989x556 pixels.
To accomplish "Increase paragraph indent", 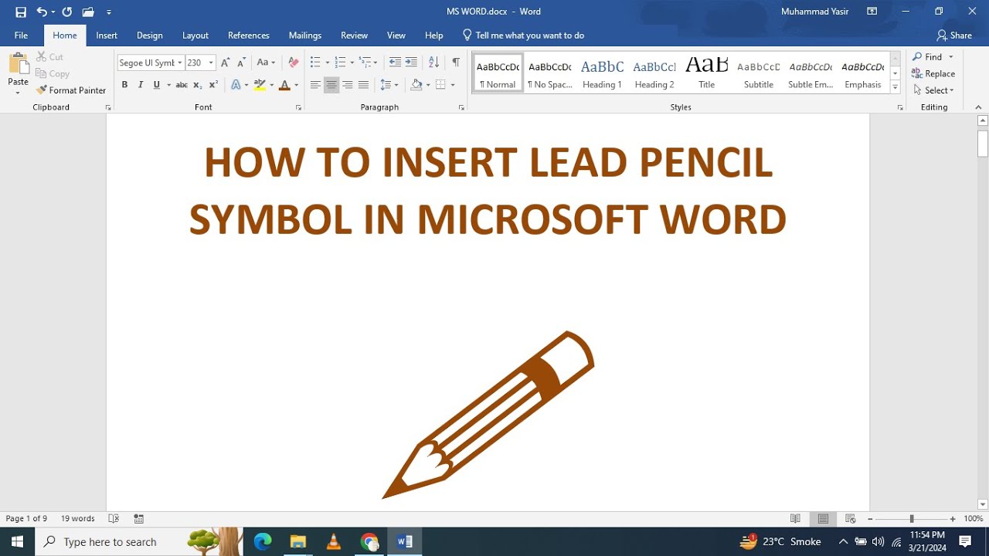I will (411, 63).
